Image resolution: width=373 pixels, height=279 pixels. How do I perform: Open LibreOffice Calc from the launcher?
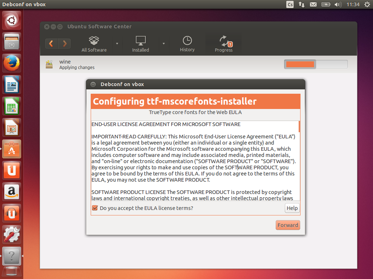click(12, 106)
